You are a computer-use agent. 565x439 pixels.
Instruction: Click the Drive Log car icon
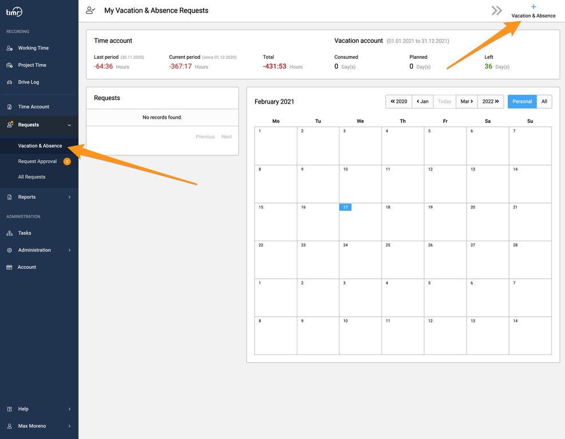(x=10, y=82)
